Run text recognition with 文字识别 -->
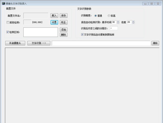163x123 pixels. (x=39, y=43)
